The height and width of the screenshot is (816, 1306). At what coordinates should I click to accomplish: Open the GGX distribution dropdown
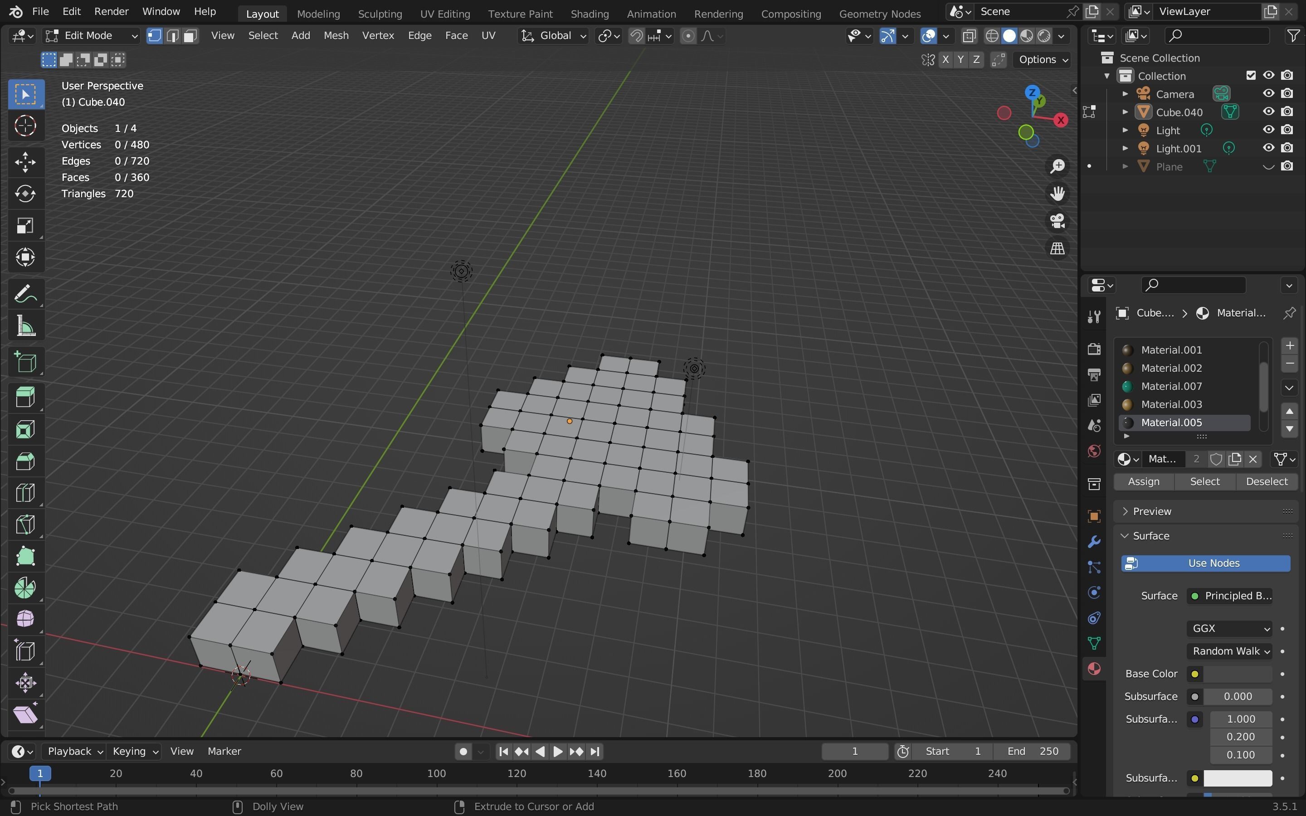pos(1229,628)
